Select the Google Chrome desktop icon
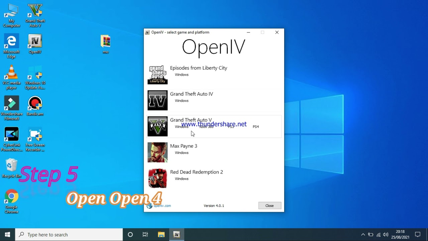 [x=11, y=202]
